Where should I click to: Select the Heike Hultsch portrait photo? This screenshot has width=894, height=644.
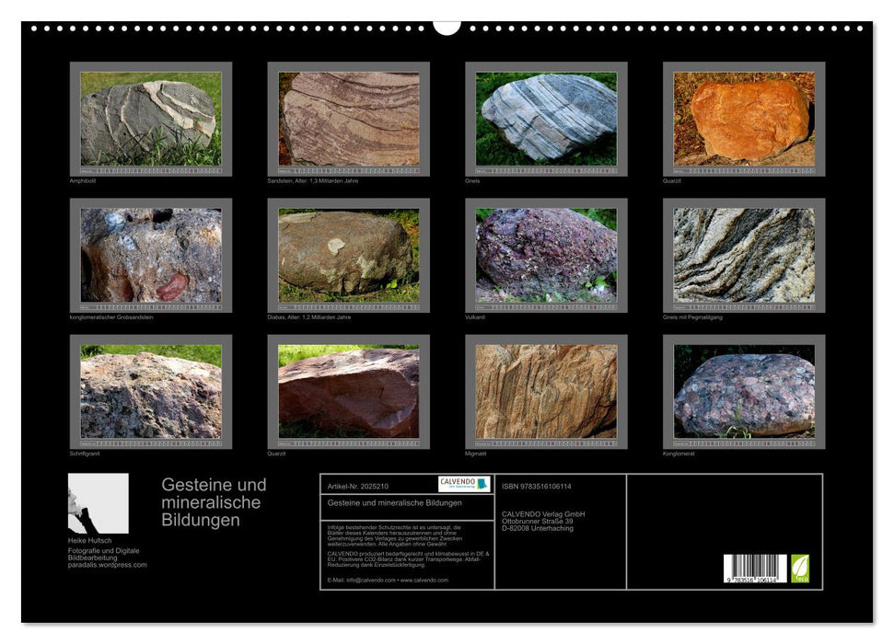(x=99, y=502)
